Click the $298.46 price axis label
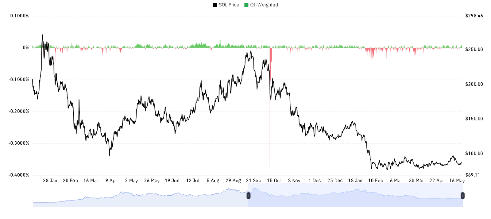 [474, 16]
